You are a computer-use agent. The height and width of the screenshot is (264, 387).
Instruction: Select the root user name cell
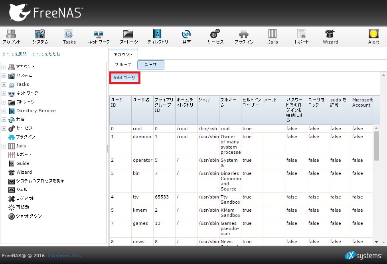coord(142,129)
